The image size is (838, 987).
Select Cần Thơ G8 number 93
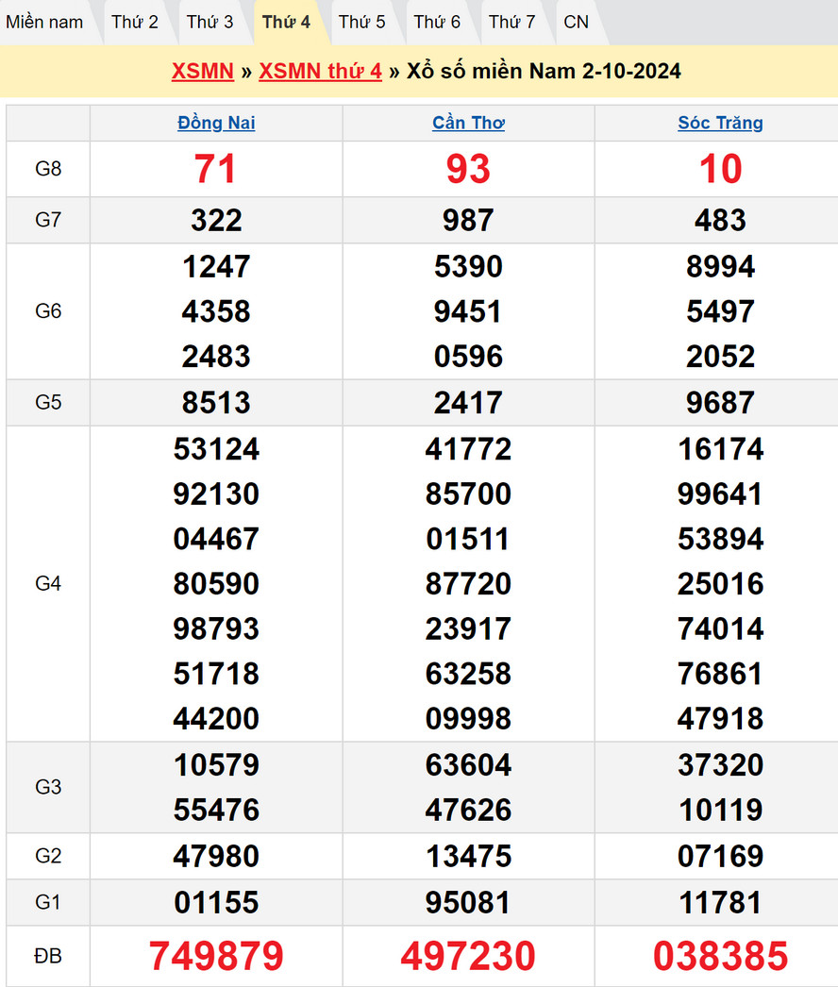pyautogui.click(x=468, y=169)
